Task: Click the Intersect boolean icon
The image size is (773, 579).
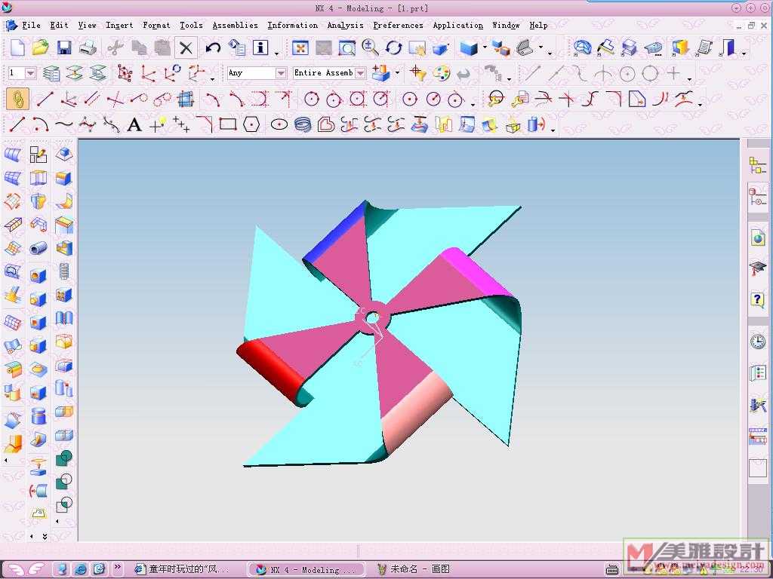Action: pos(64,505)
